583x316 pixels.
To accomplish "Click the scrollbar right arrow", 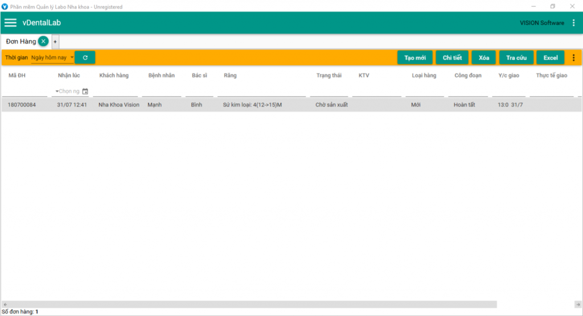I will click(x=578, y=305).
